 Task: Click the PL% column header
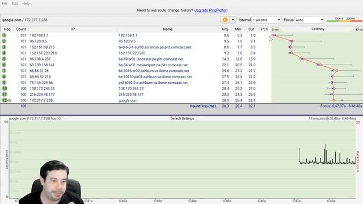[264, 29]
